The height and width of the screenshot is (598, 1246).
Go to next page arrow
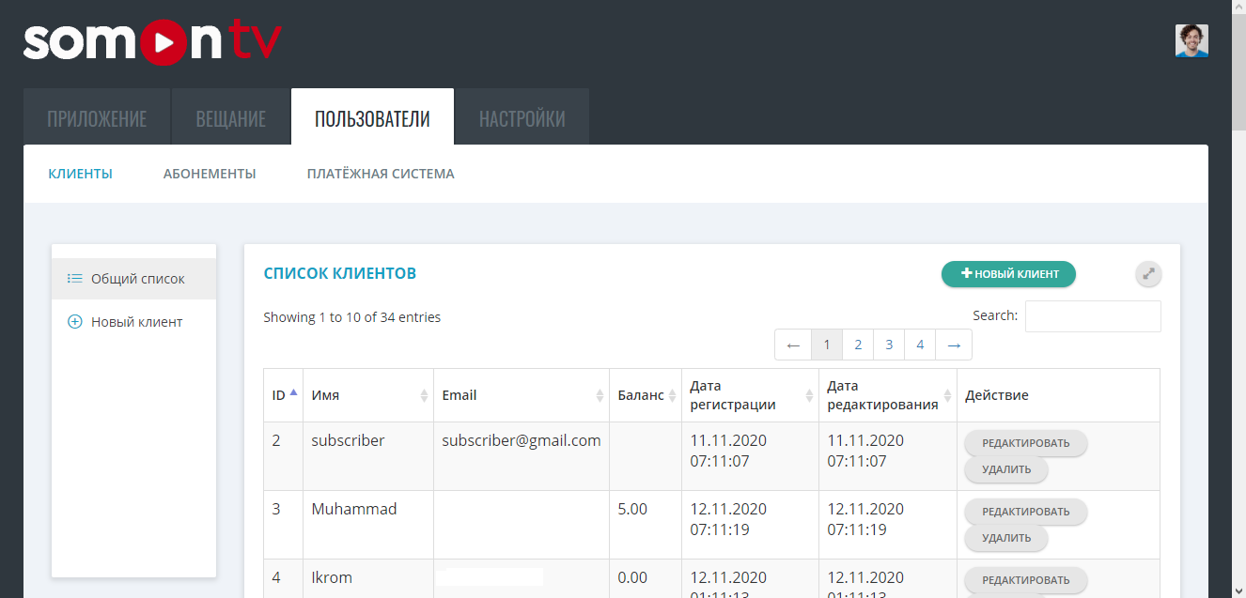pos(954,345)
